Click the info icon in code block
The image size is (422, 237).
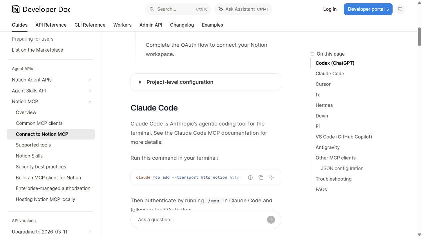(250, 177)
